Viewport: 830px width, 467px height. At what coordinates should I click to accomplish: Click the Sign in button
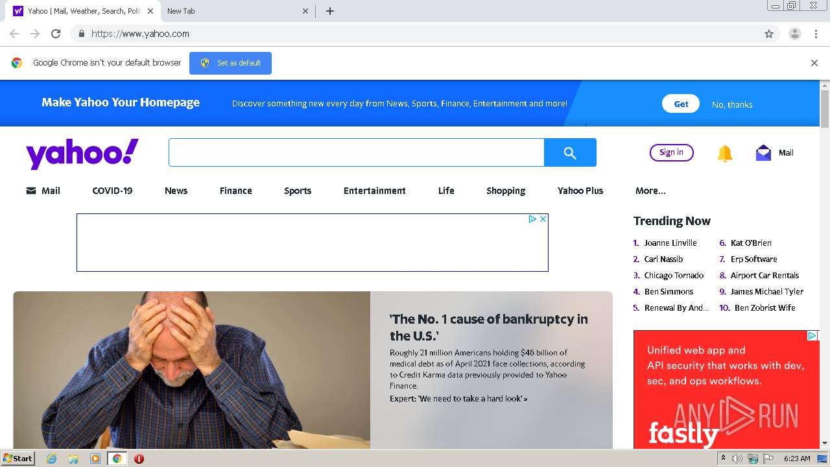click(671, 152)
